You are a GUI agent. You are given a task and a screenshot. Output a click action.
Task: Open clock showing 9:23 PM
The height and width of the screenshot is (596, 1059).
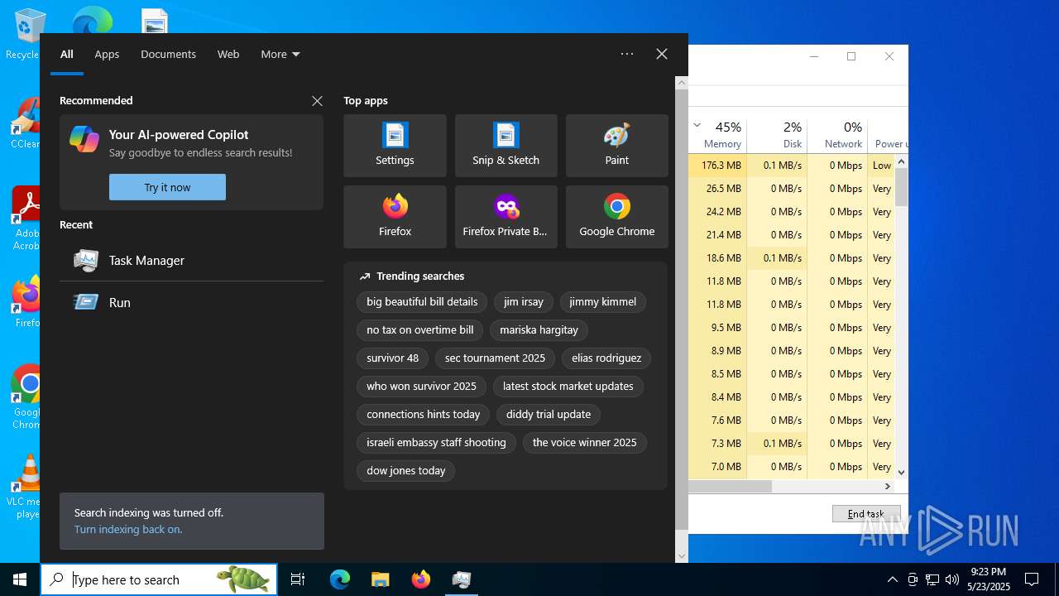coord(989,579)
